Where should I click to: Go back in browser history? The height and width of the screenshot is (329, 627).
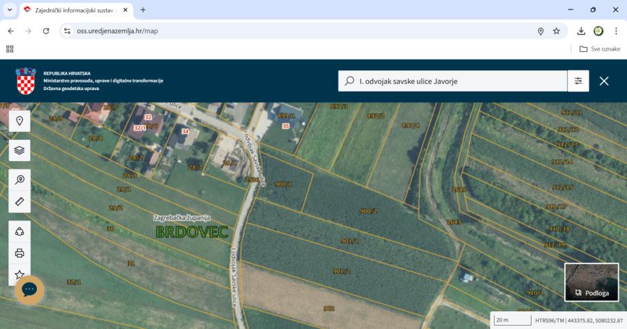(11, 31)
